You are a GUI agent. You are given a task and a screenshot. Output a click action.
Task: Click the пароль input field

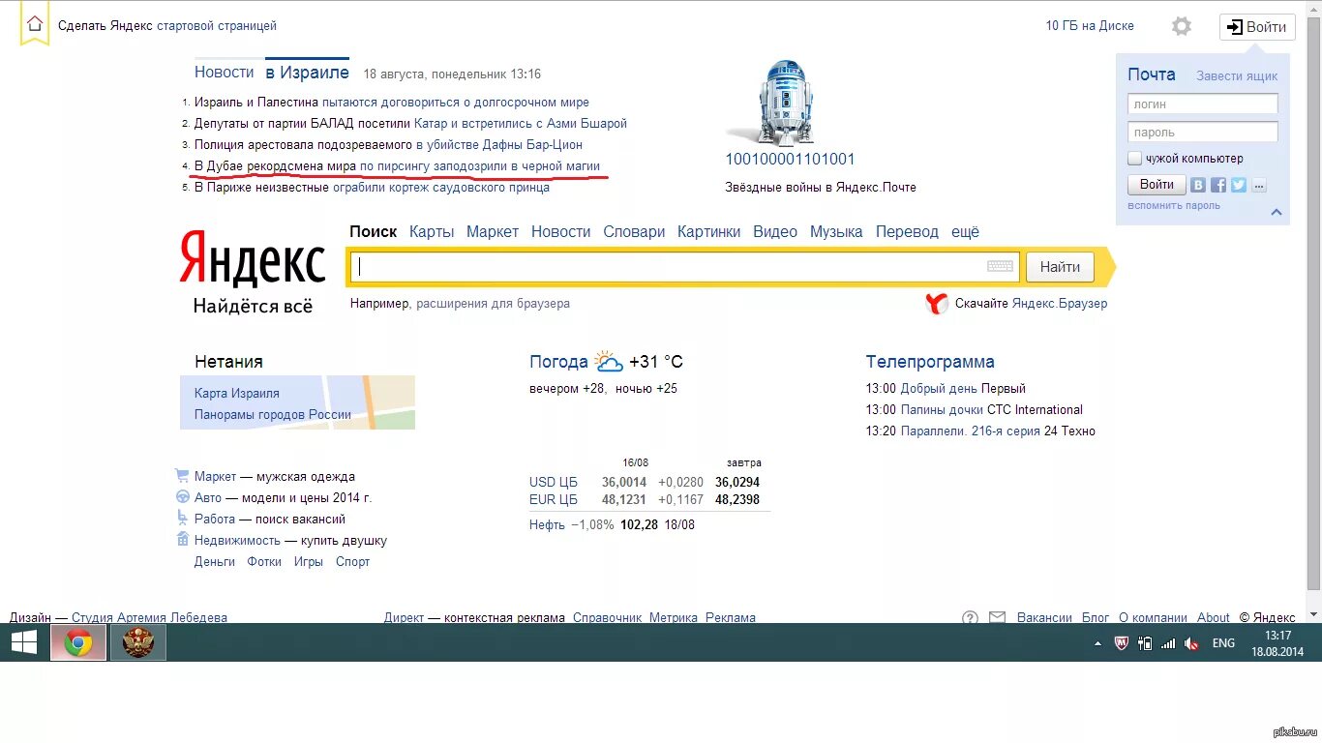(x=1203, y=132)
